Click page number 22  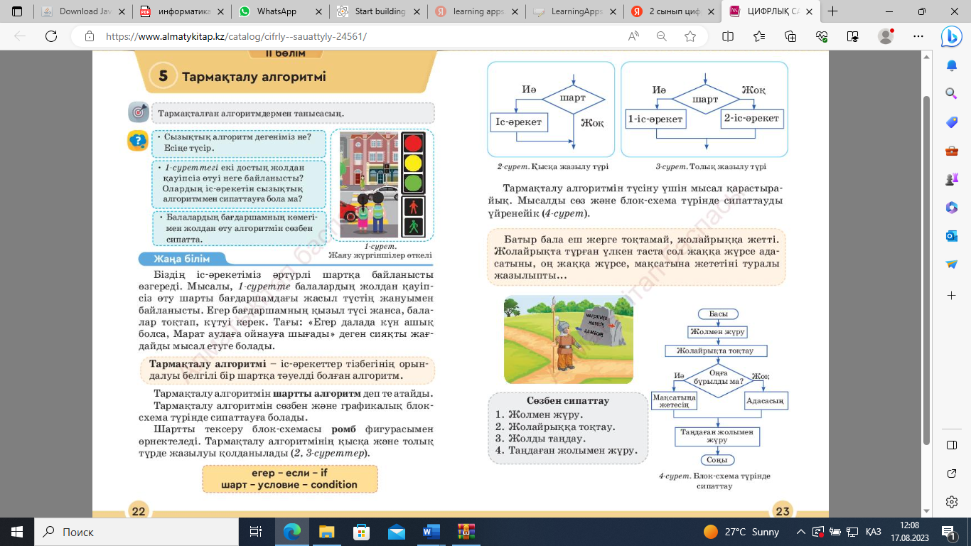pos(138,510)
